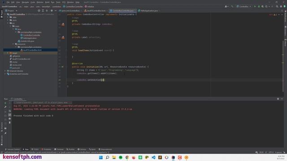Image resolution: width=287 pixels, height=161 pixels.
Task: Collapse the java folder under main
Action: tap(13, 29)
